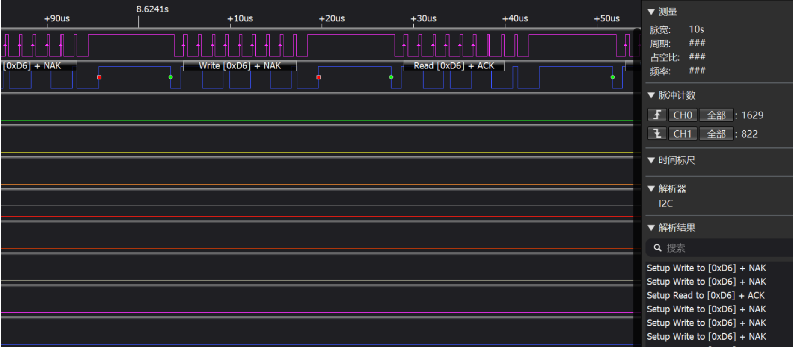Collapse the 脉冲计数 pulse count section
Screen dimensions: 793x347
click(651, 95)
